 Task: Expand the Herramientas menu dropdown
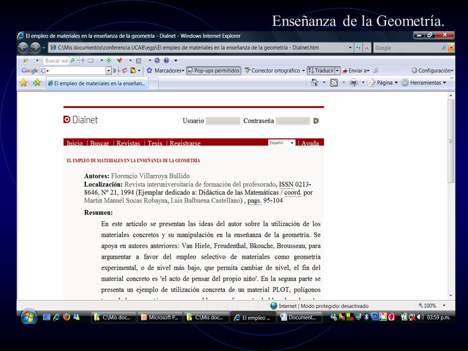(445, 83)
